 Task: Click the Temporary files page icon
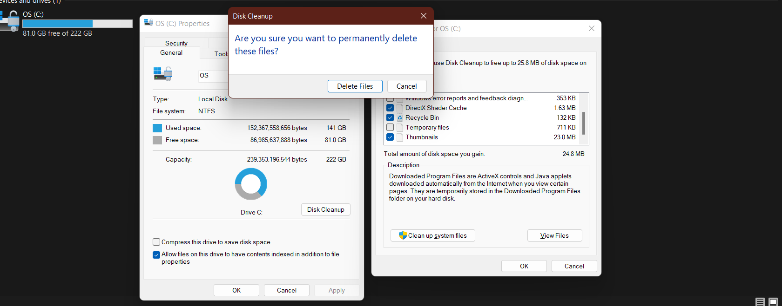(x=400, y=127)
